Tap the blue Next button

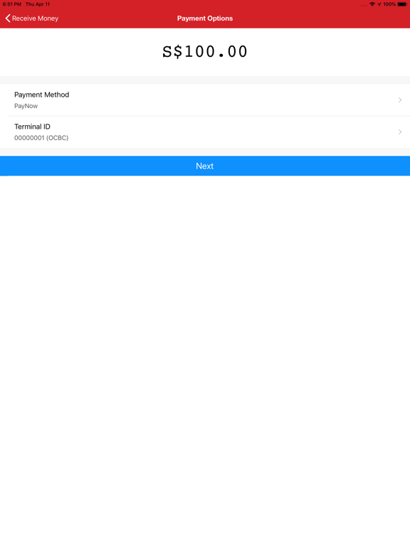(205, 166)
